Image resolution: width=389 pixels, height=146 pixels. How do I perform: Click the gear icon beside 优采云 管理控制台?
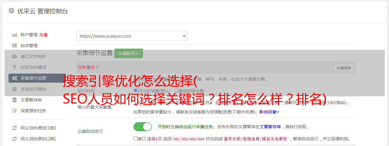click(x=11, y=11)
